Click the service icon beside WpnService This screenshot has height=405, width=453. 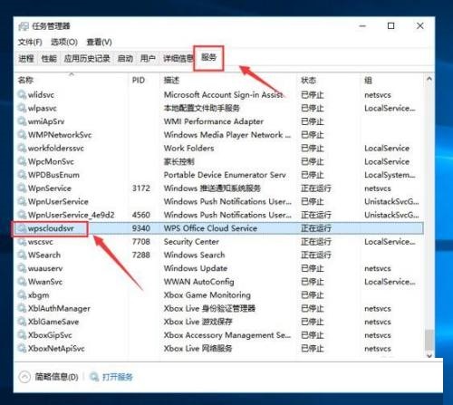click(22, 188)
